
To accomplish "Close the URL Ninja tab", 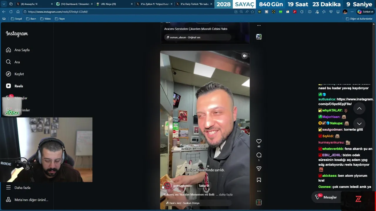I will [132, 4].
